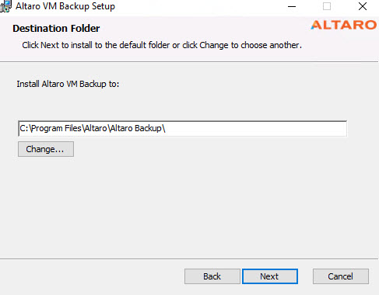The height and width of the screenshot is (295, 379).
Task: Click empty space at right of path field
Action: point(255,128)
